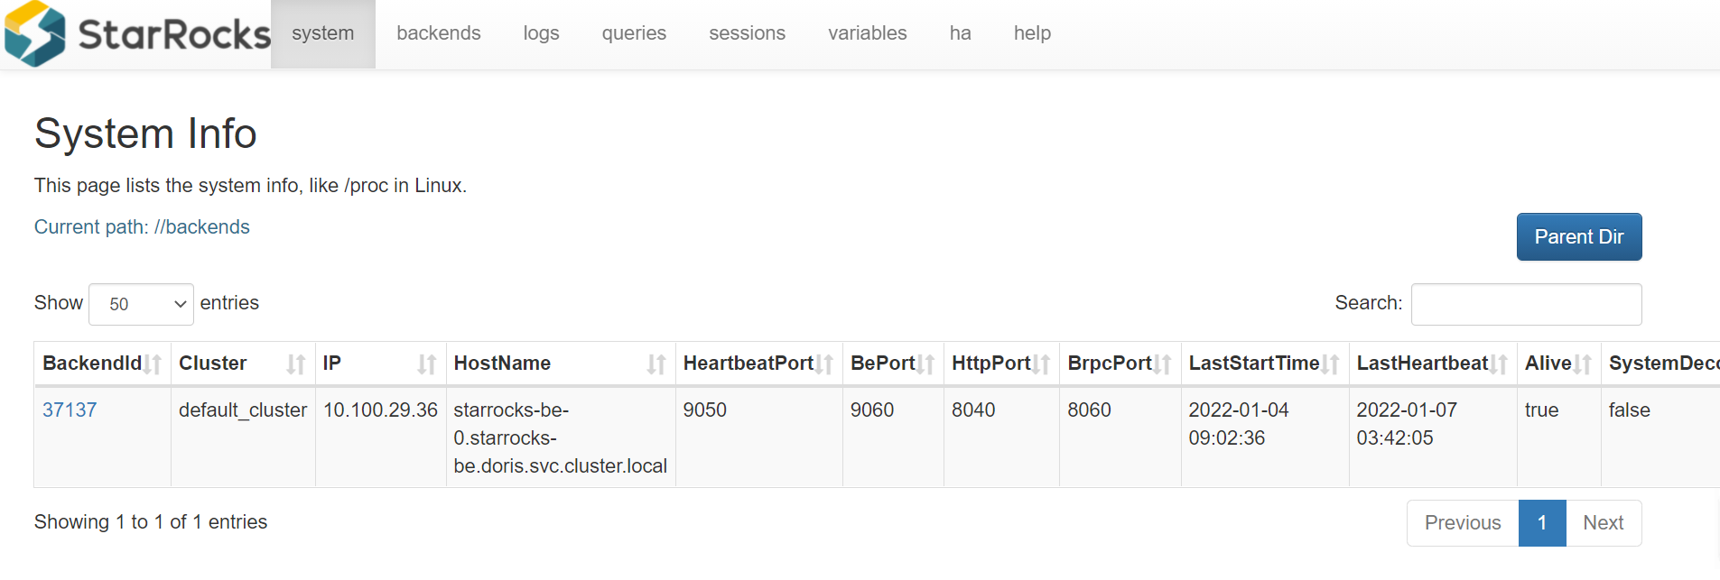Screen dimensions: 1720x580
Task: Open the Show entries dropdown
Action: (x=142, y=305)
